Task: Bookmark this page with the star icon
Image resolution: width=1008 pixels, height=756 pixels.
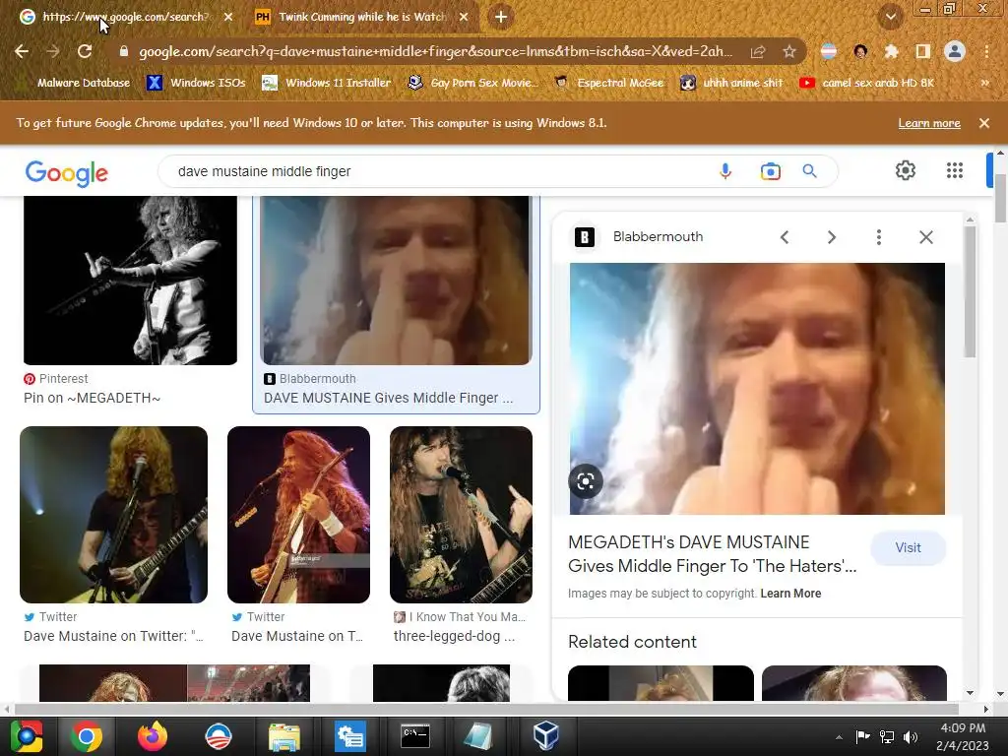Action: click(789, 51)
